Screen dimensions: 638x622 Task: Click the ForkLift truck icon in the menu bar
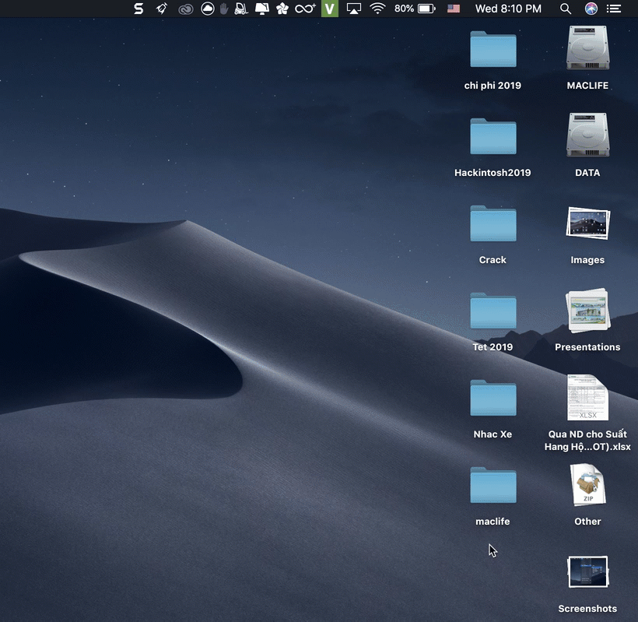coord(242,9)
